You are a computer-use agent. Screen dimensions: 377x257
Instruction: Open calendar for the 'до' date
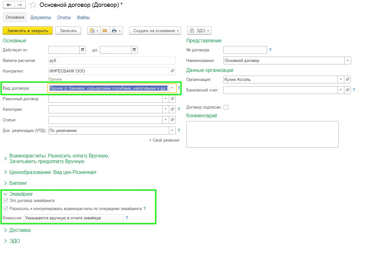(x=134, y=50)
